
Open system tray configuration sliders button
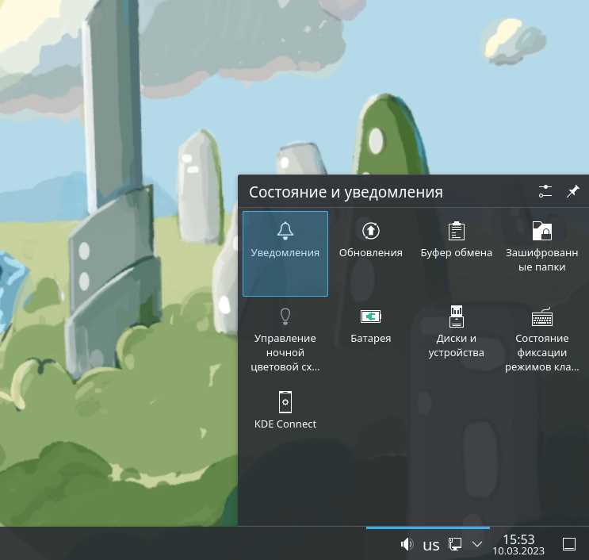point(545,191)
